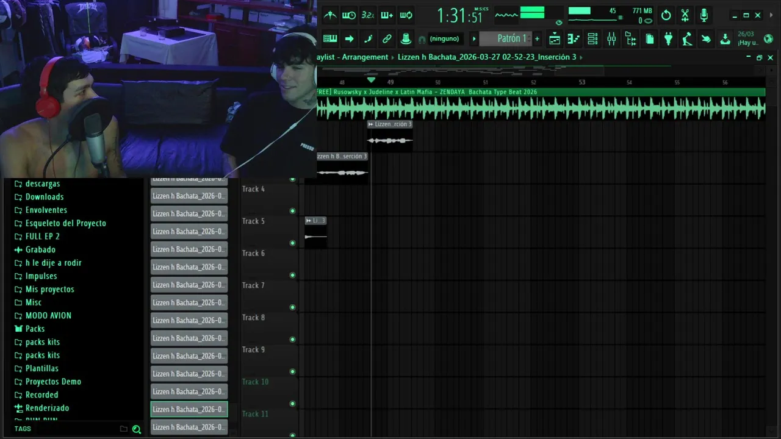Open the 26/03 news panel
Image resolution: width=781 pixels, height=439 pixels.
(747, 38)
